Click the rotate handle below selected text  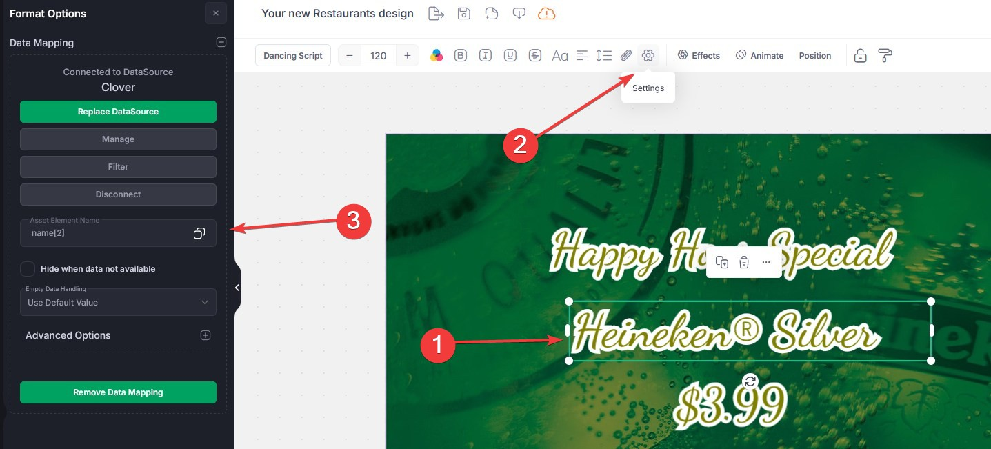(750, 381)
